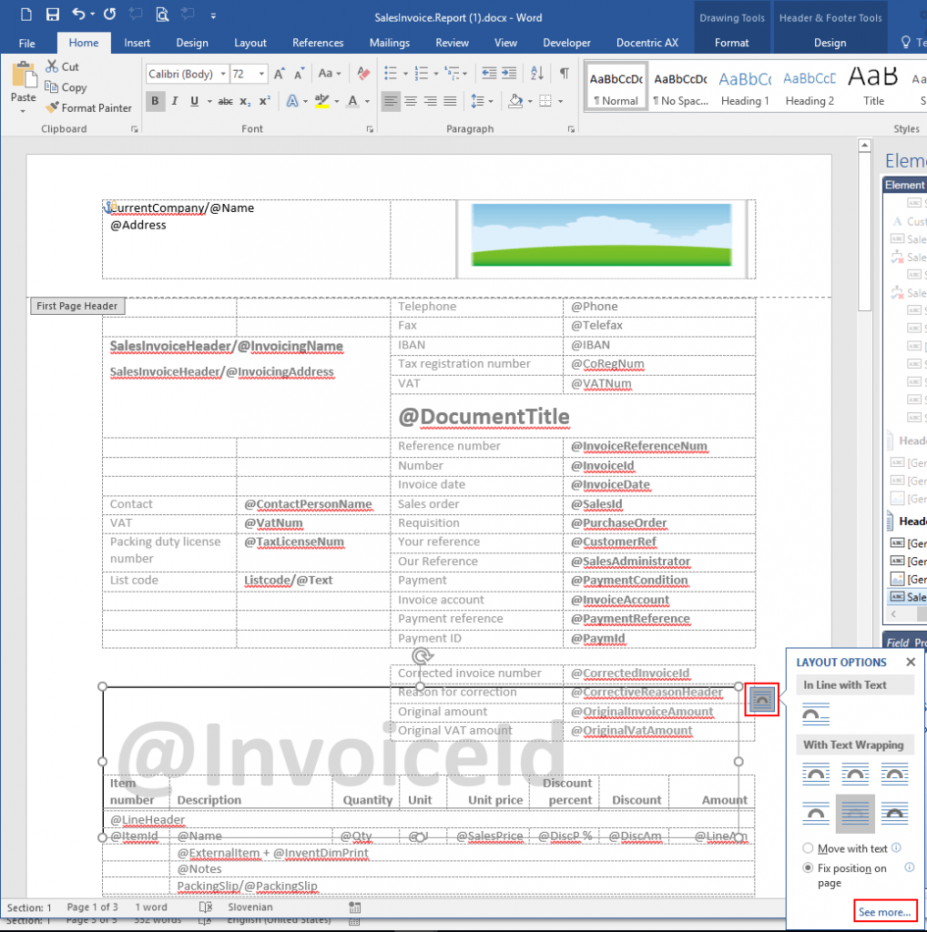The image size is (927, 932).
Task: Click the See more link in Layout Options
Action: (885, 911)
